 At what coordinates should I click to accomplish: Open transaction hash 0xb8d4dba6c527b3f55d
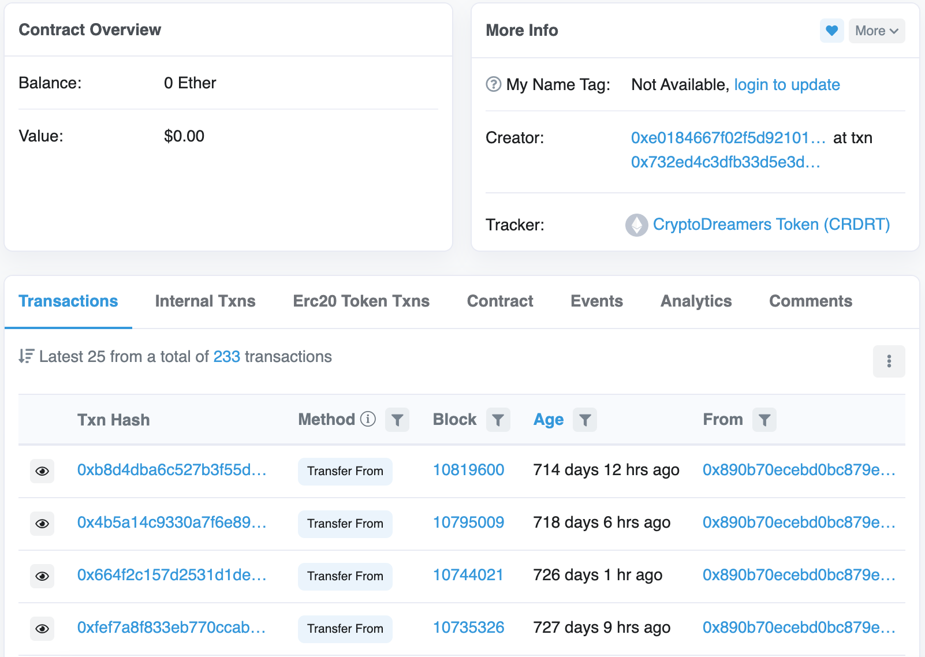[x=172, y=470]
